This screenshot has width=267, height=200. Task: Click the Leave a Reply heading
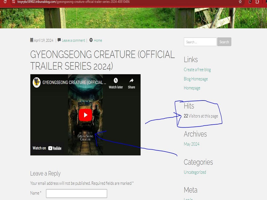45,174
